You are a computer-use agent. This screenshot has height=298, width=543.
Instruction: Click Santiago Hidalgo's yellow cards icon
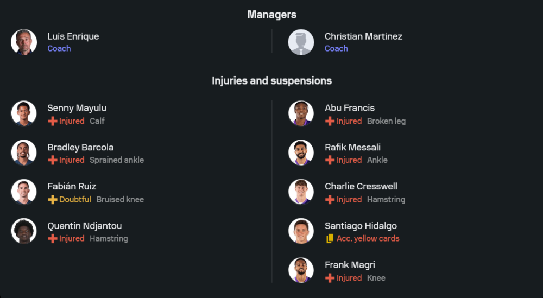tap(330, 239)
